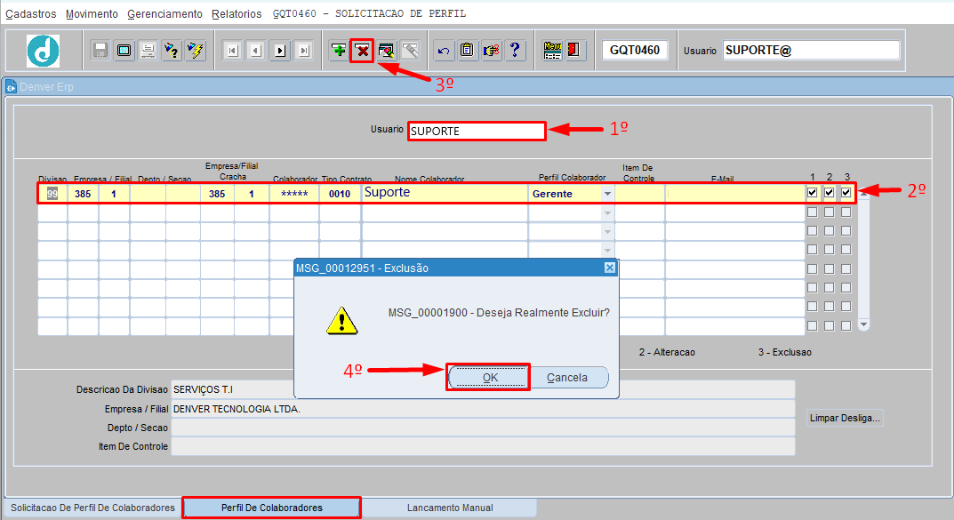Screen dimensions: 954x520
Task: Open the Gerente Perfil Colaborador dropdown
Action: tap(607, 194)
